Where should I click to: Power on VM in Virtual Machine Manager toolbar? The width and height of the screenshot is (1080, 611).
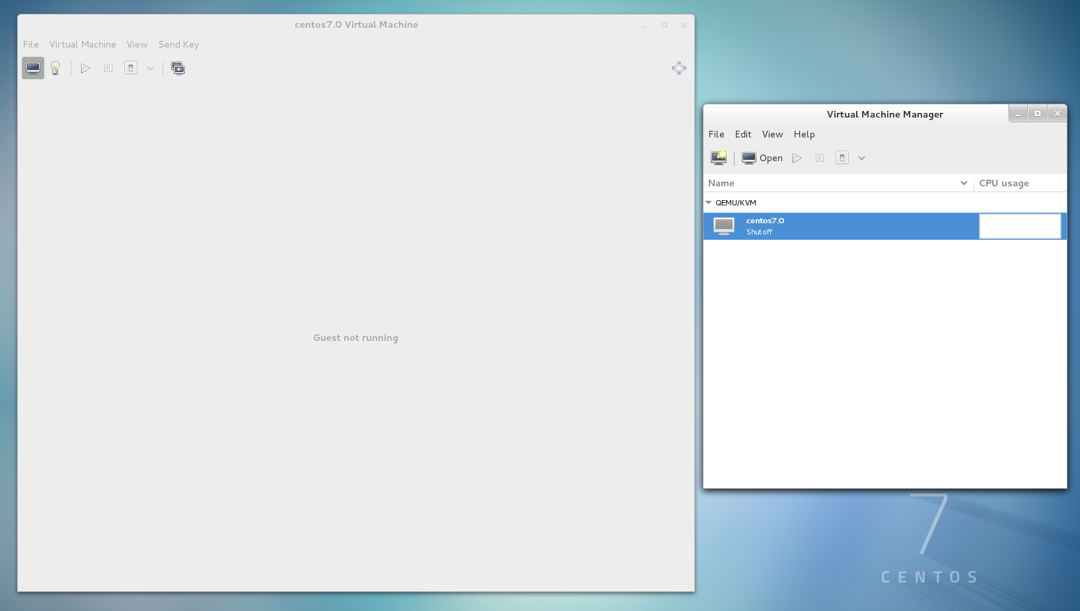pyautogui.click(x=797, y=158)
